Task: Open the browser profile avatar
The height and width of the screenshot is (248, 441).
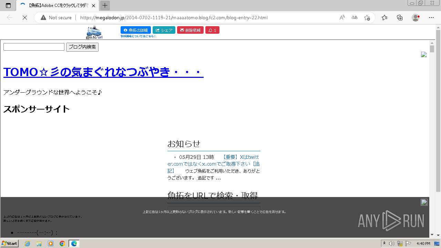Action: click(416, 18)
